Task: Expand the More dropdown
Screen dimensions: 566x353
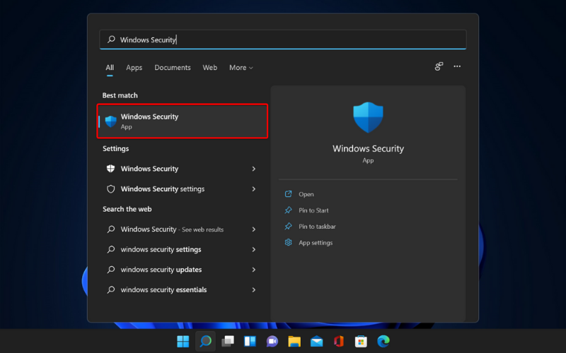Action: coord(241,68)
